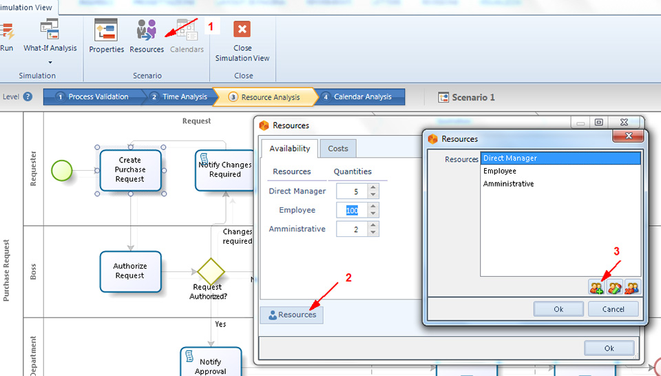
Task: Switch to the Costs tab
Action: tap(338, 148)
